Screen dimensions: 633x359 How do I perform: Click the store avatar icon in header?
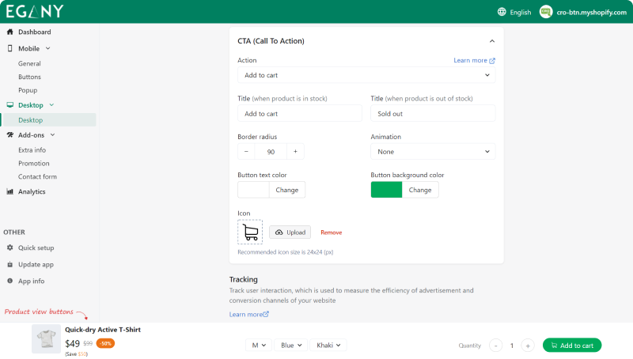[546, 12]
